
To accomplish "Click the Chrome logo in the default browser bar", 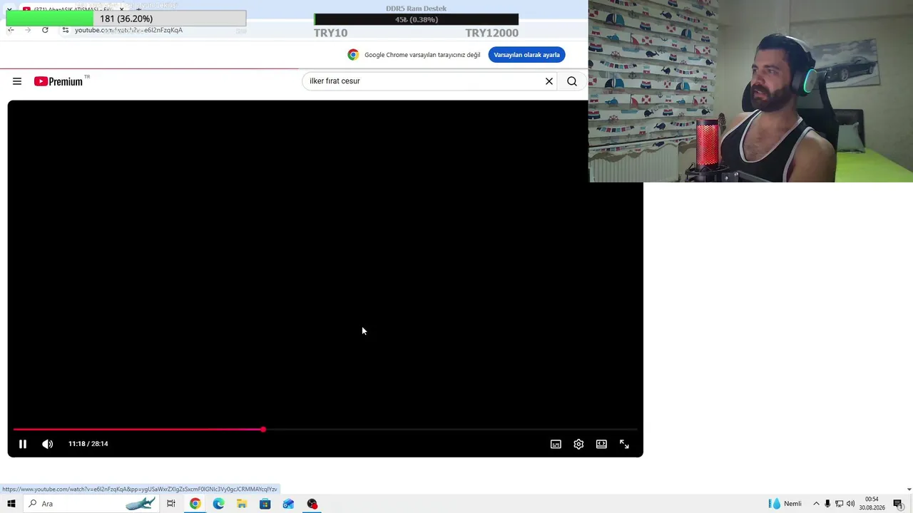I will (353, 55).
